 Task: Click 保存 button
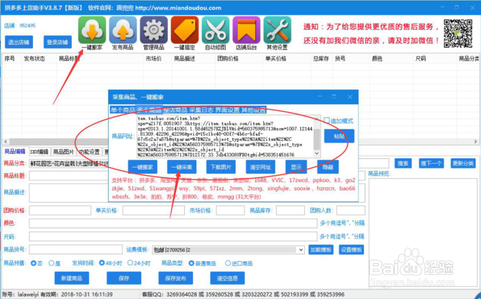(x=124, y=278)
